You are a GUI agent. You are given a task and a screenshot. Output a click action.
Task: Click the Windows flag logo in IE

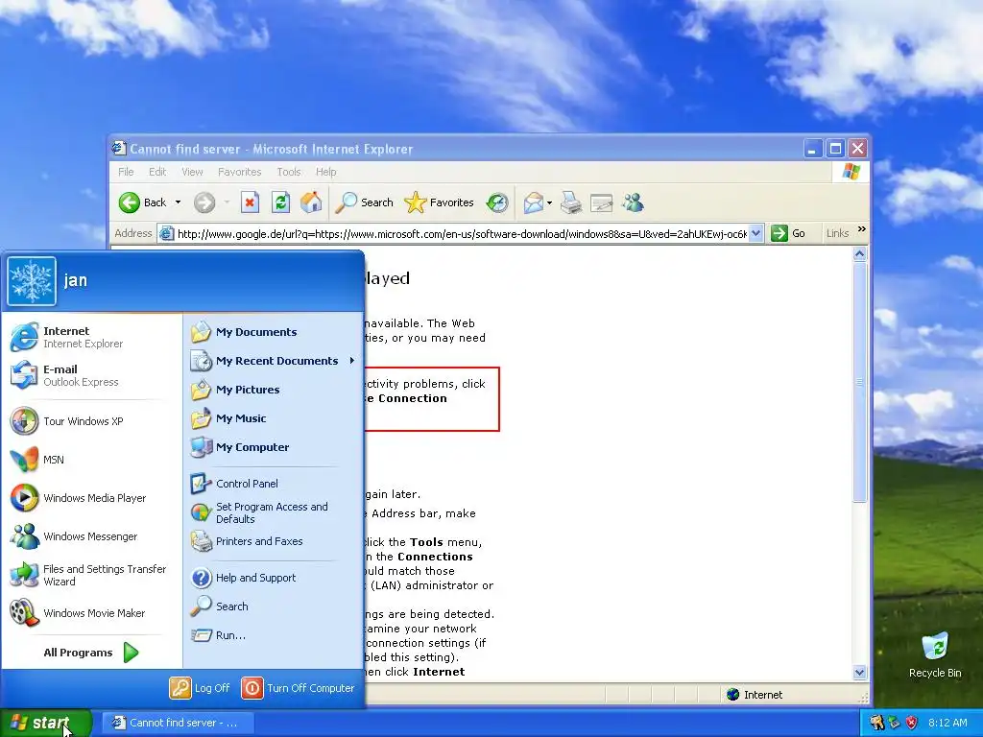(x=851, y=172)
